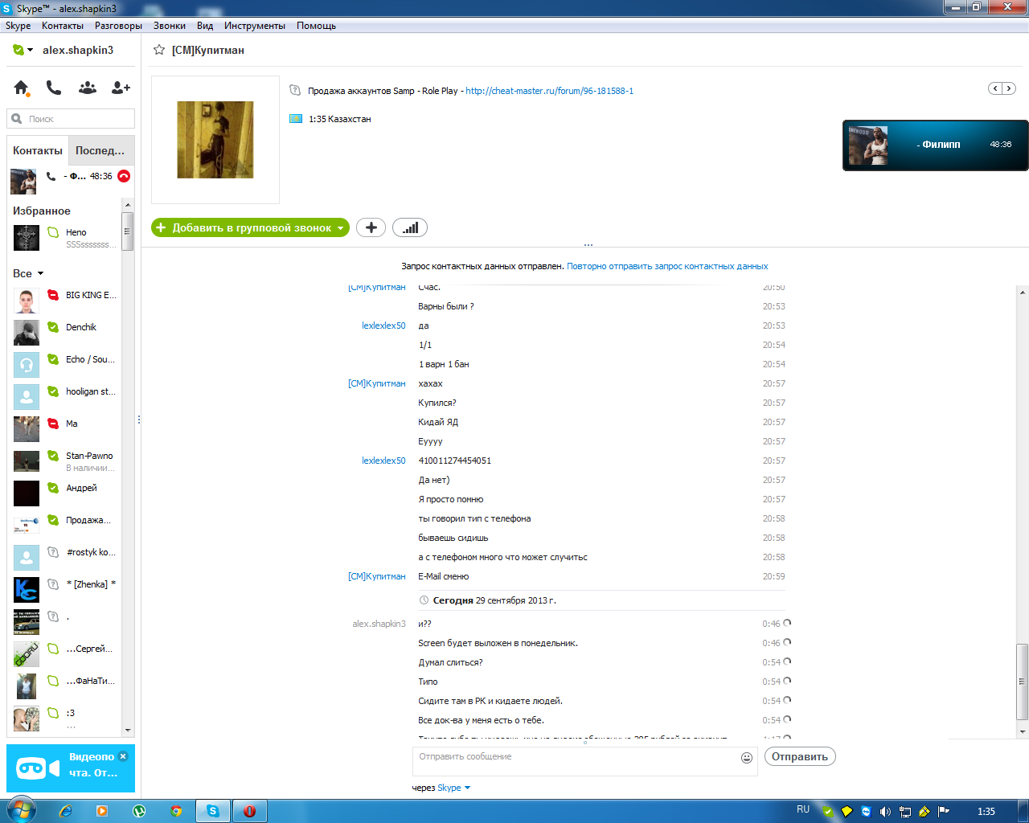This screenshot has height=823, width=1029.
Task: Click 'Повторно отправить запрос контактных данных' link
Action: 667,266
